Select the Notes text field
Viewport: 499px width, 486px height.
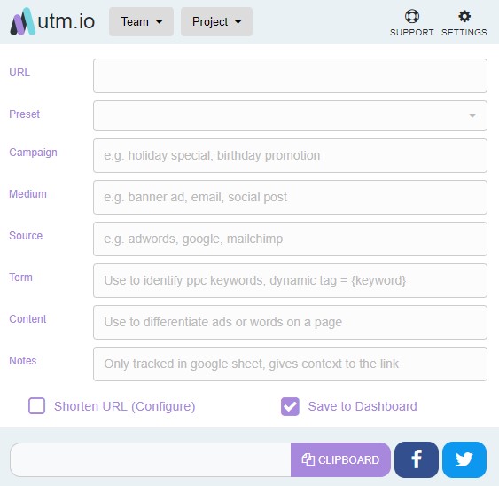coord(290,364)
